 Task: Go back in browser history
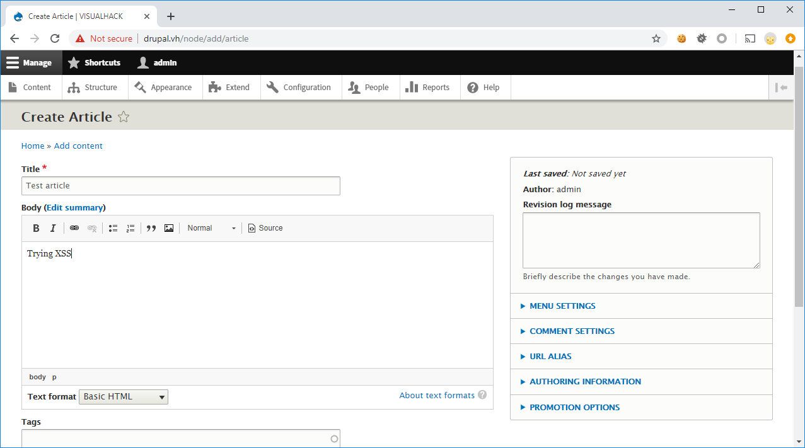click(14, 38)
